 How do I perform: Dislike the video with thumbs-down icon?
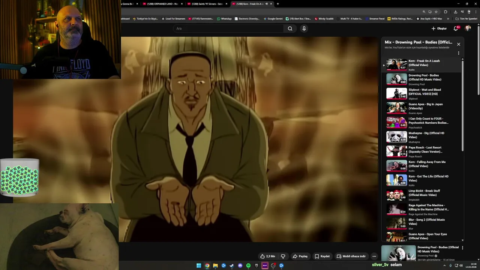pos(283,256)
